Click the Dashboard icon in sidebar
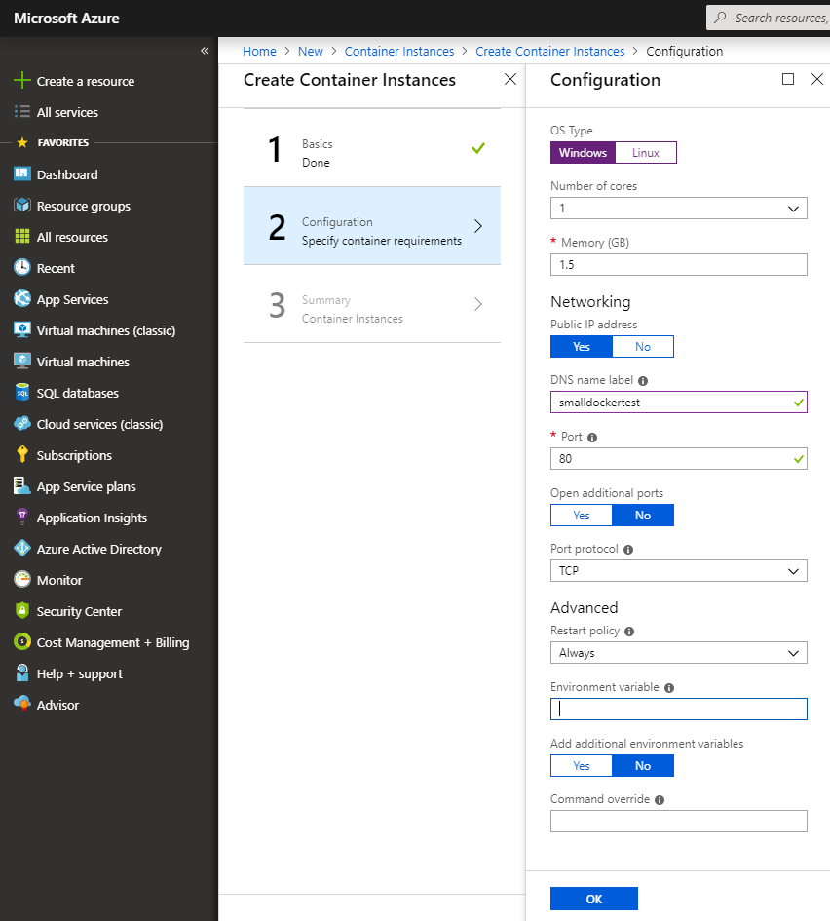Viewport: 830px width, 921px height. [21, 173]
